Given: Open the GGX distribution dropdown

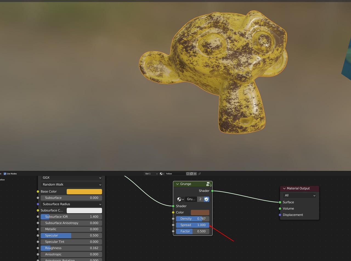Looking at the screenshot, I should coord(71,178).
